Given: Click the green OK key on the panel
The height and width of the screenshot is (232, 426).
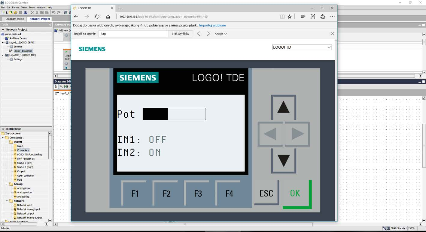Looking at the screenshot, I should point(297,194).
